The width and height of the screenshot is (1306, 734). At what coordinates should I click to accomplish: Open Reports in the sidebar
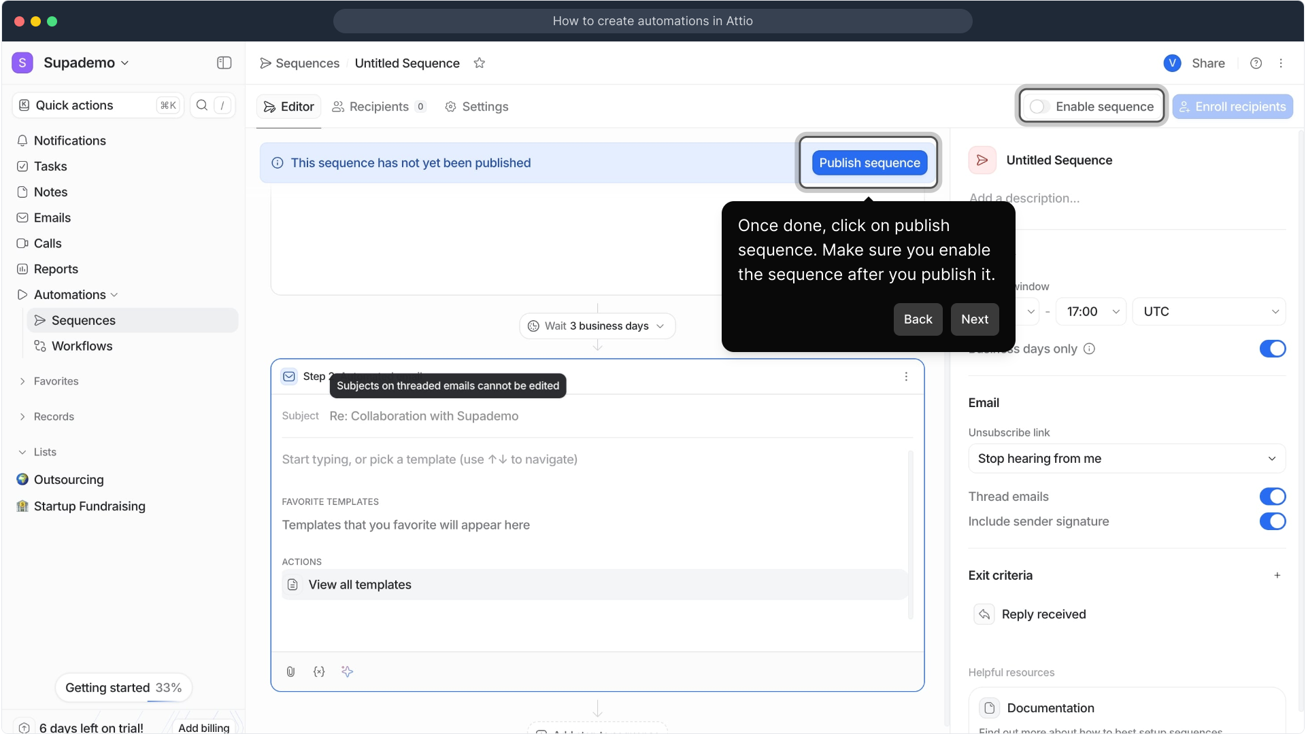pos(56,269)
